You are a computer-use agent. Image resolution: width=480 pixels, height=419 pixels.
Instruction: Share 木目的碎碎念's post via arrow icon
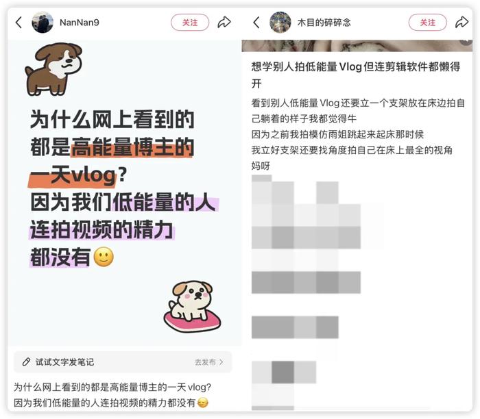(x=462, y=23)
